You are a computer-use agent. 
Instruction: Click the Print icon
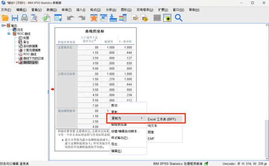coord(25,18)
